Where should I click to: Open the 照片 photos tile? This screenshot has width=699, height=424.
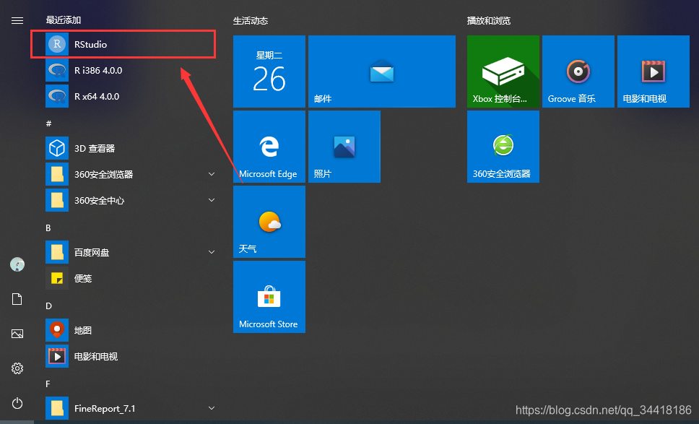tap(344, 147)
